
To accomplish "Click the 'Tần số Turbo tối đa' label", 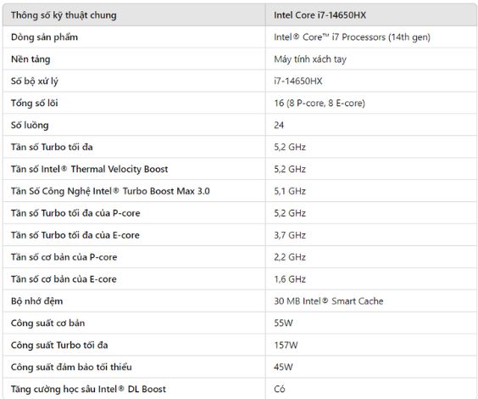I will [52, 147].
